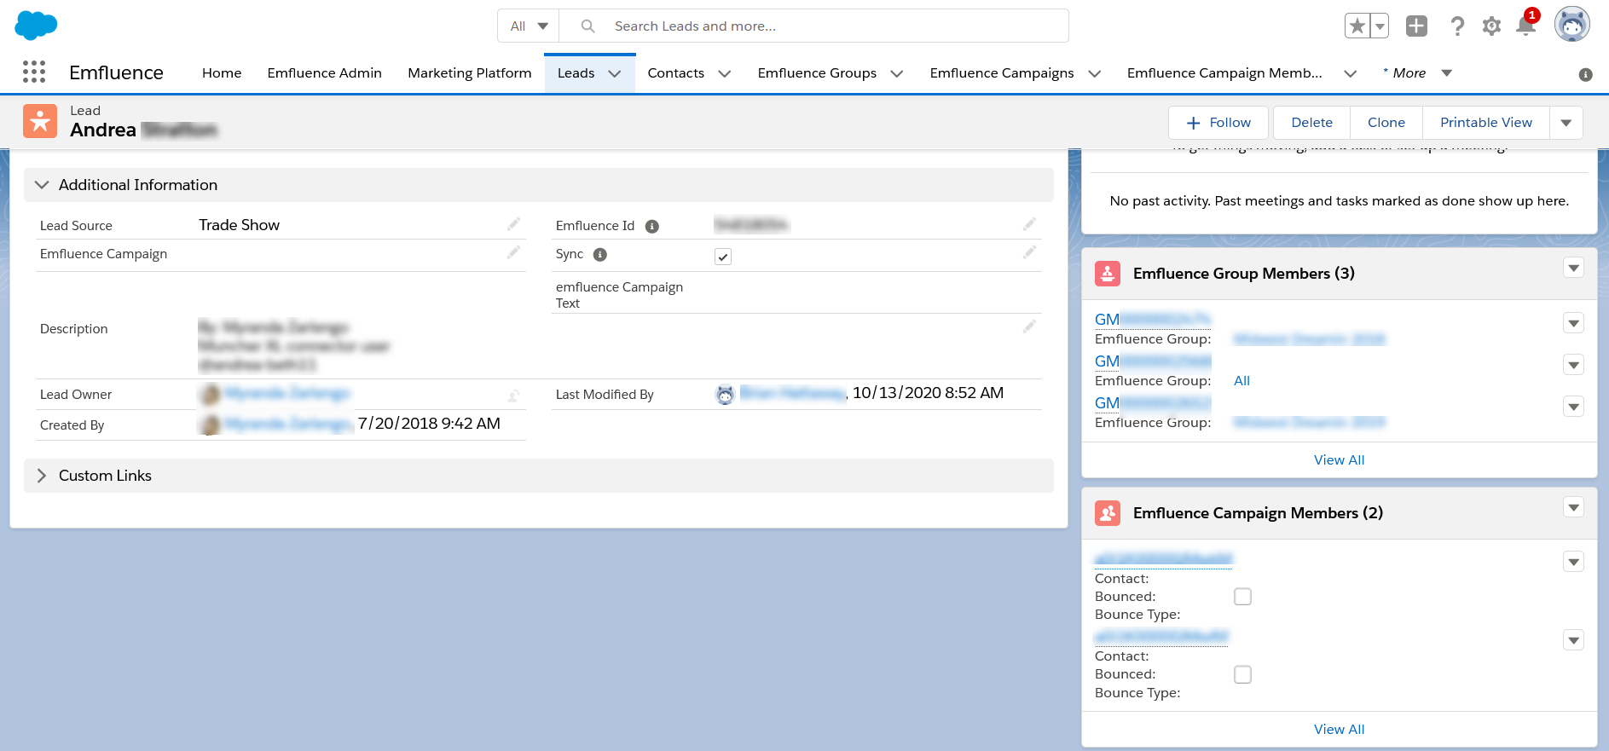Click the Search Leads and more field

coord(813,26)
